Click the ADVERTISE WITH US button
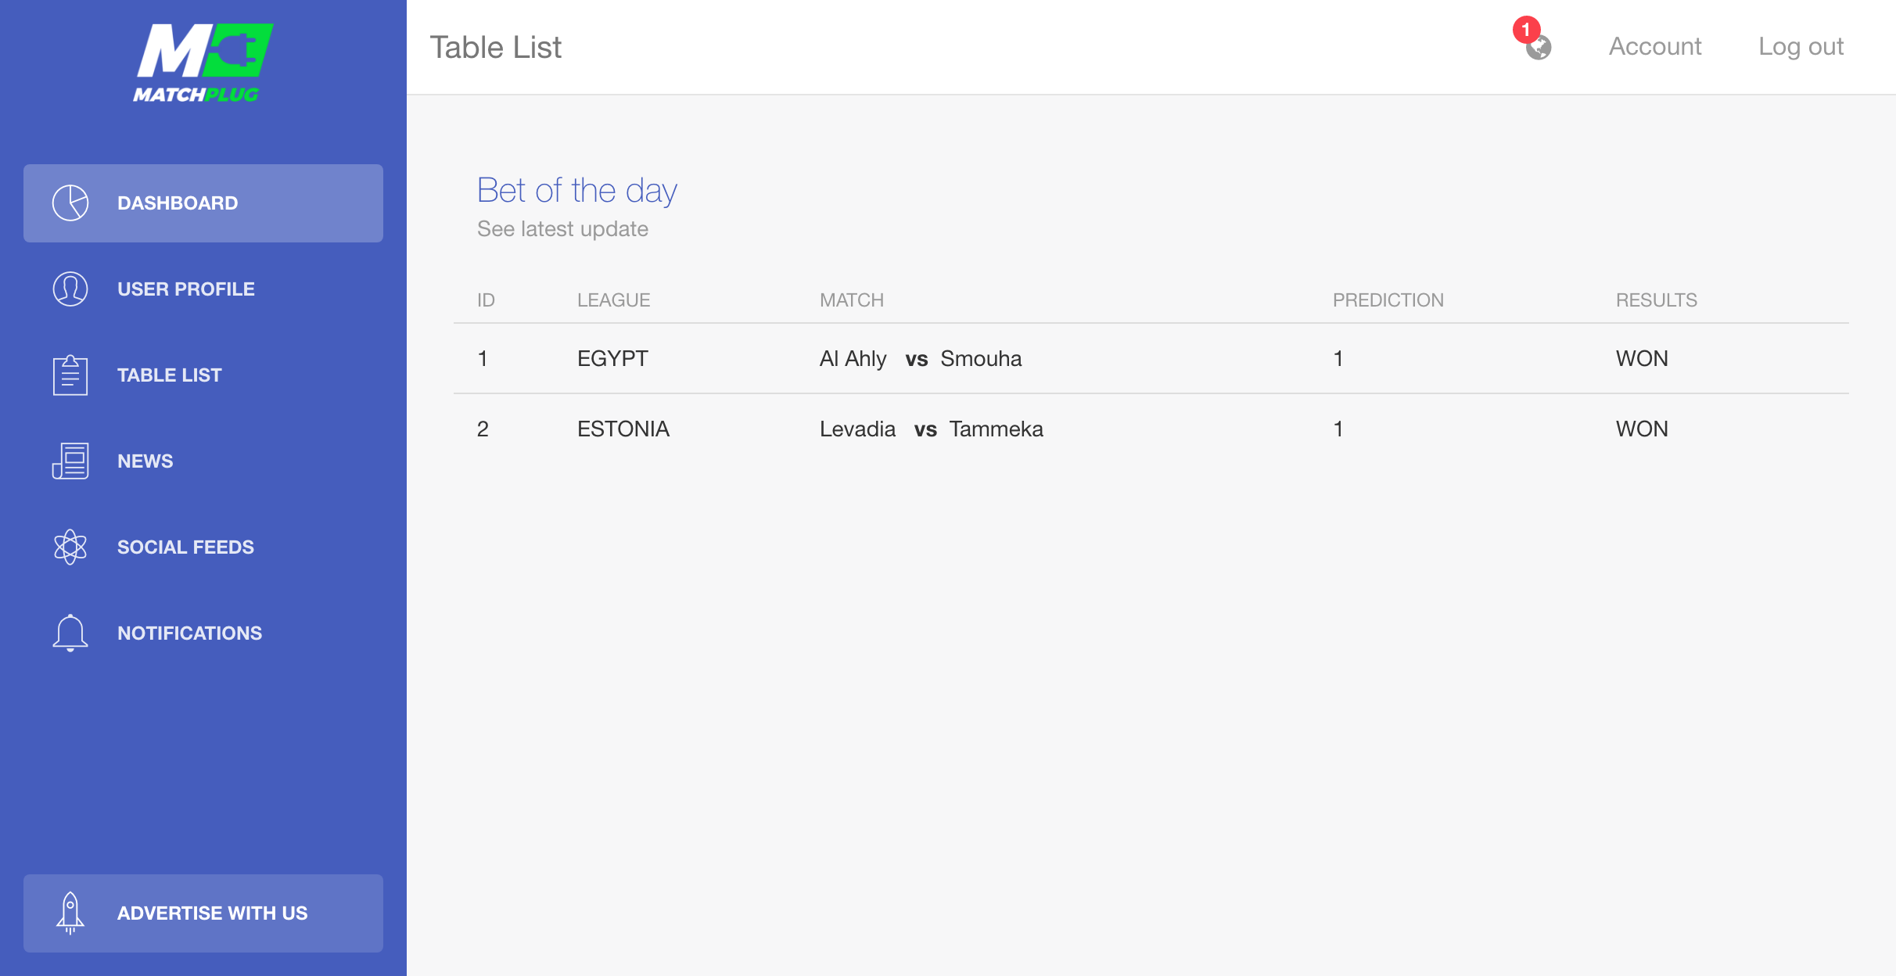1896x976 pixels. pos(203,913)
